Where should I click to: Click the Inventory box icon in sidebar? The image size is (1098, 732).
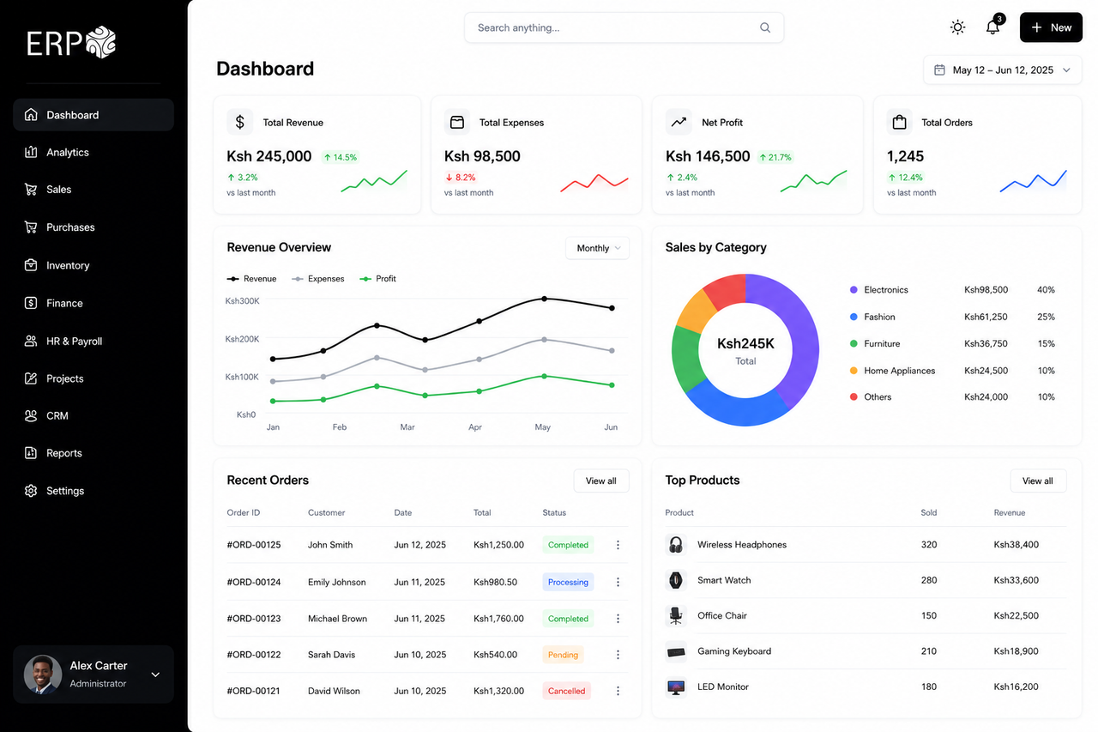coord(31,265)
